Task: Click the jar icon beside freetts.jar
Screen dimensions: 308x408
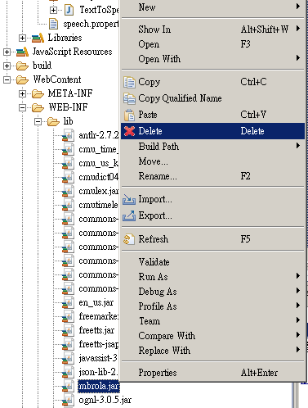Action: pos(68,330)
